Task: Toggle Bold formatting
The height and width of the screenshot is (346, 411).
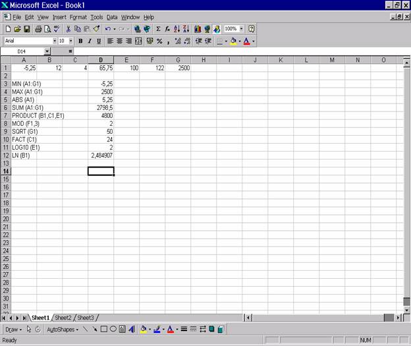Action: coord(80,41)
